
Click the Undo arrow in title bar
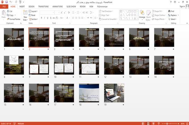tap(11, 2)
